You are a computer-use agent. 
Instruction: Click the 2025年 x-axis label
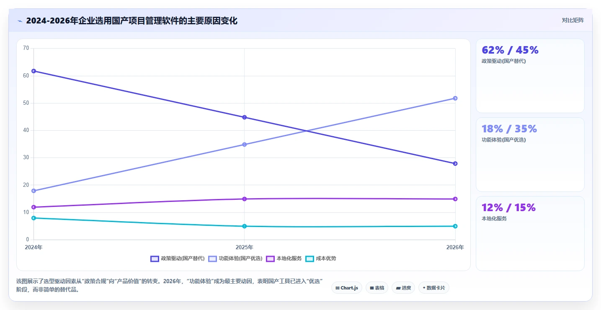pyautogui.click(x=244, y=247)
